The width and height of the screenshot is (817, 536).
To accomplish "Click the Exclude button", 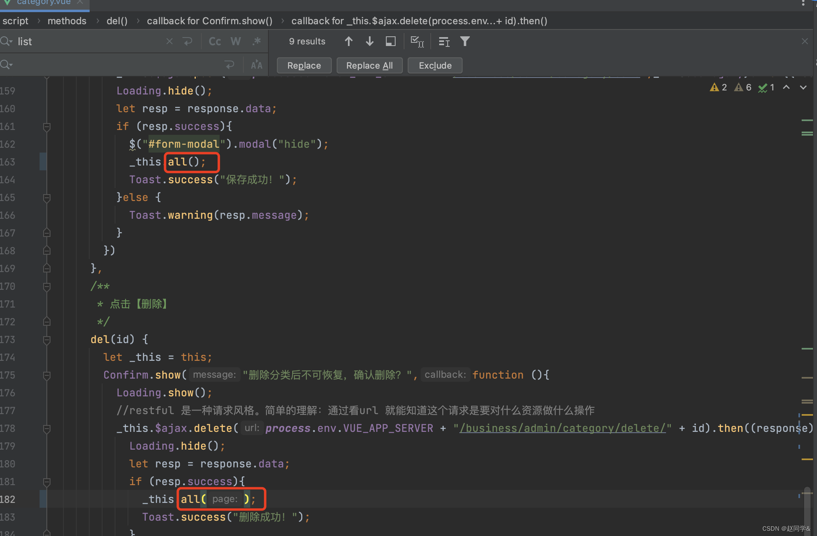I will (435, 65).
